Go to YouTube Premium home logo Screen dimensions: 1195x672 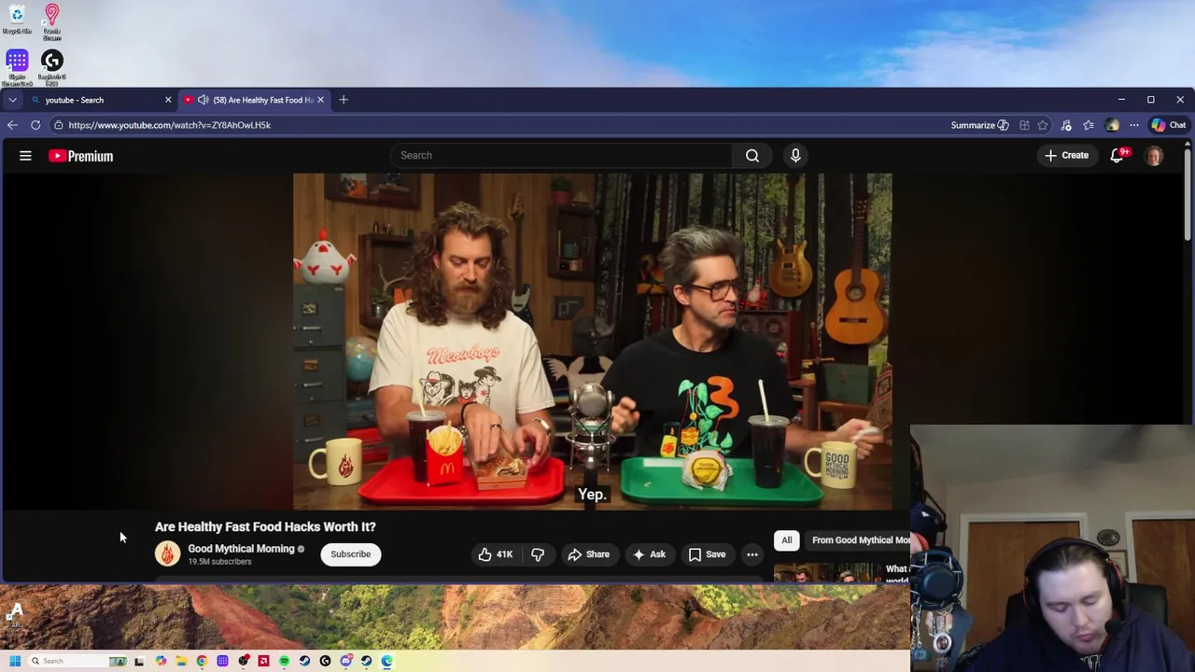81,156
